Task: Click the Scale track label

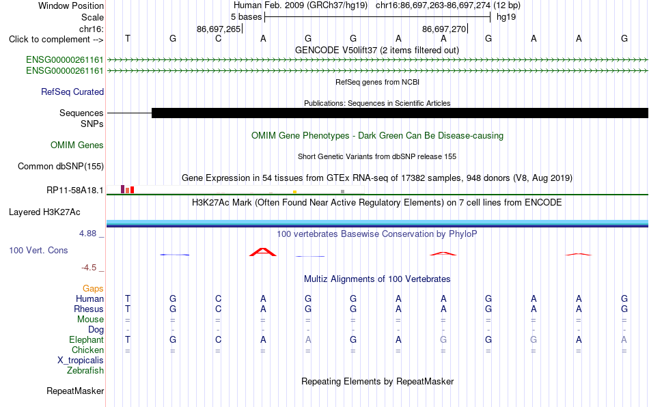Action: click(92, 17)
